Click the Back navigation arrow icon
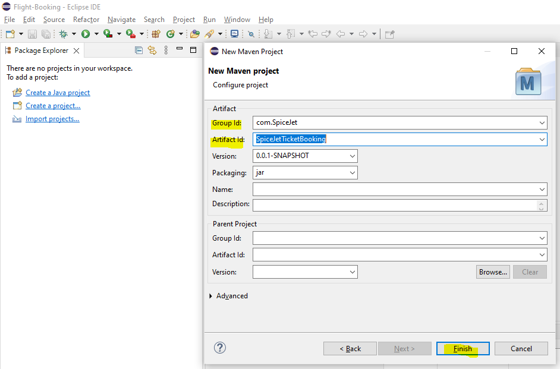 pos(341,34)
